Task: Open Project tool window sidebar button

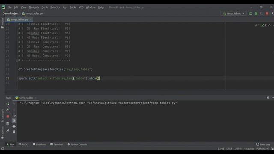Action: click(x=2, y=23)
